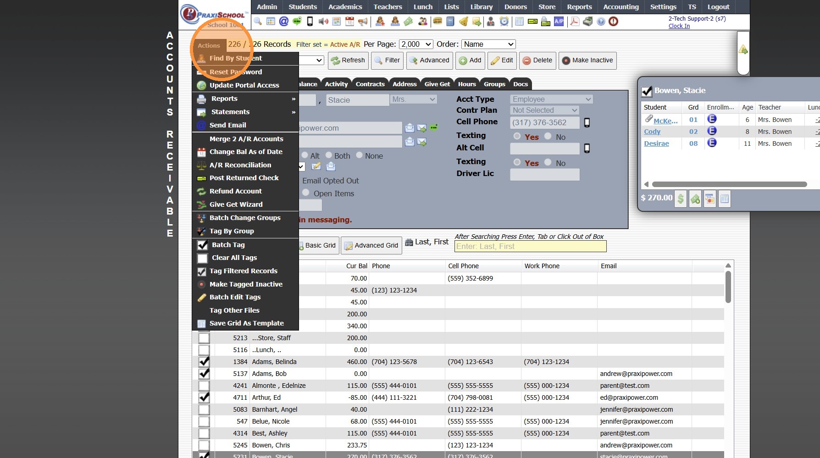Click the Last, First search input box
820x458 pixels.
(x=530, y=246)
